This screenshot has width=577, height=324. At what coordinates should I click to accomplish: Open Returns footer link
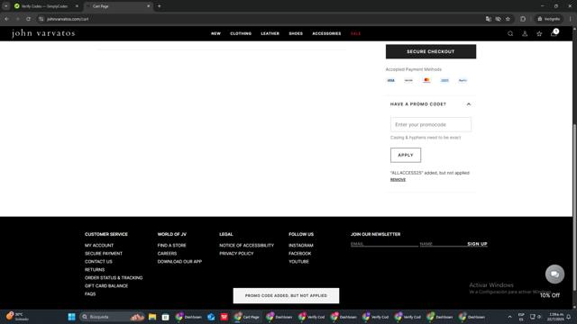(x=95, y=270)
